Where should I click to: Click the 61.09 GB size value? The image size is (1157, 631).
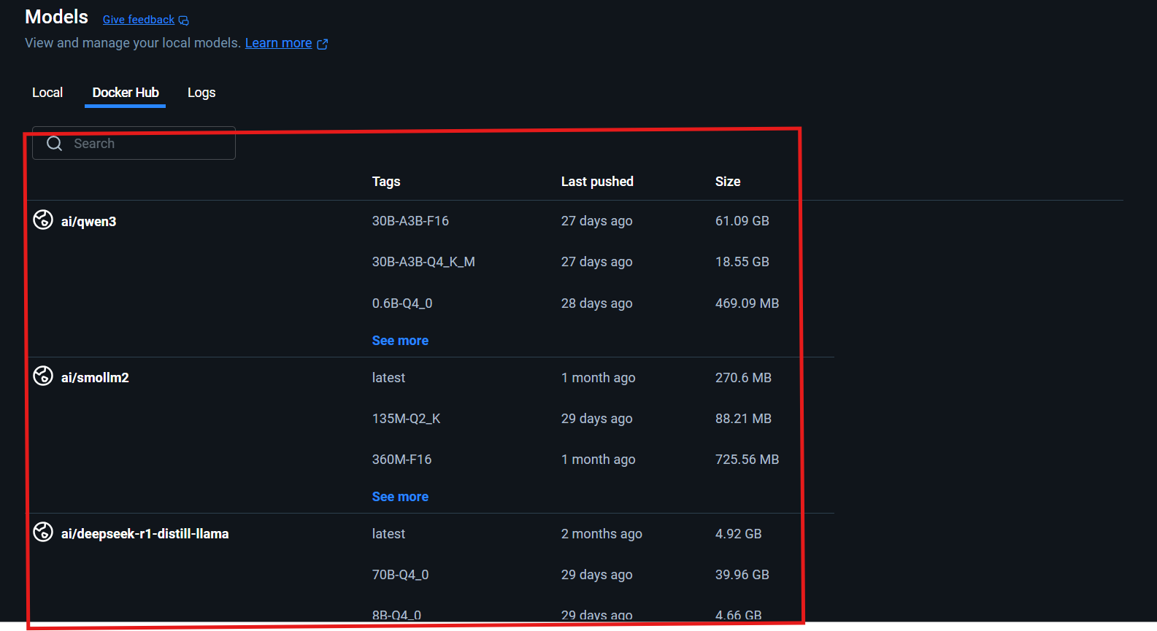742,221
